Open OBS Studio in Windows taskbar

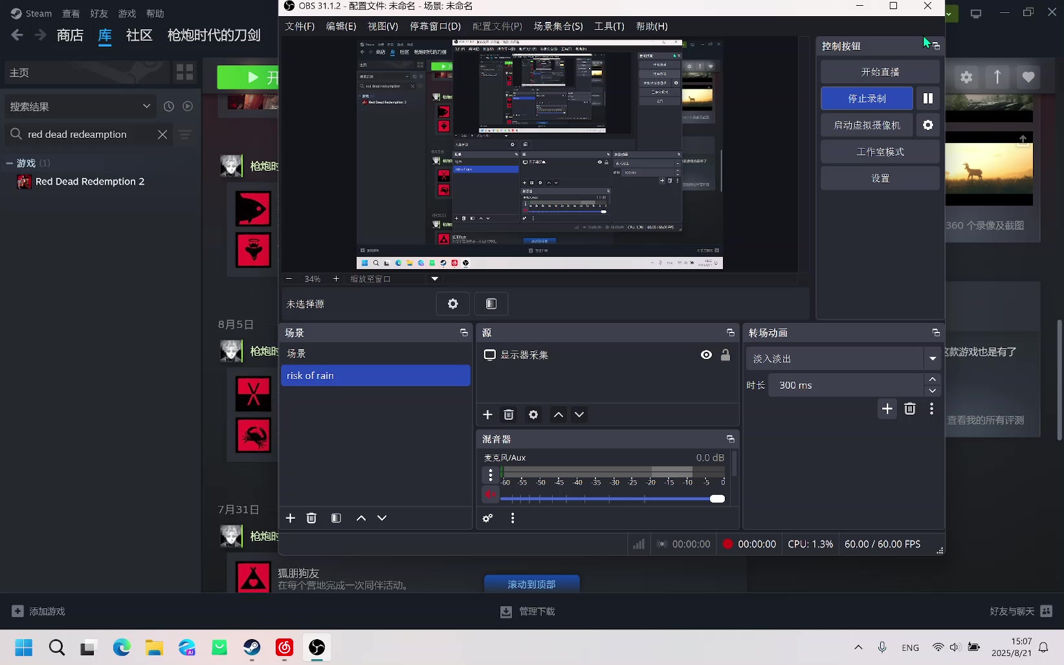(x=317, y=647)
